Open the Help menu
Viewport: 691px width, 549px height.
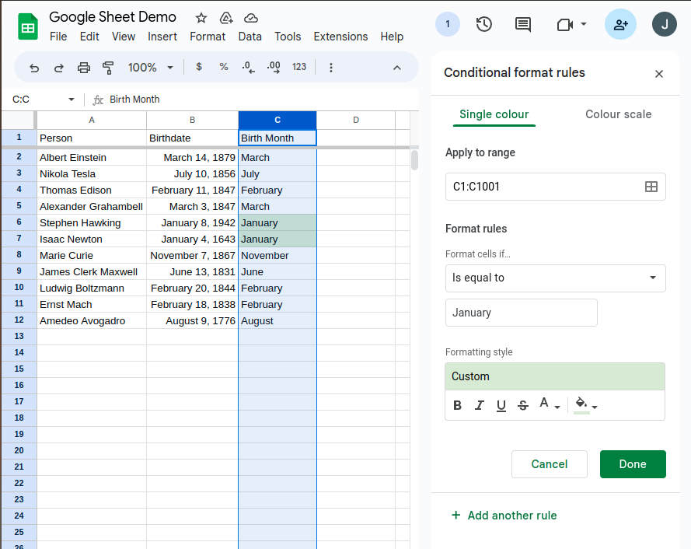coord(392,37)
